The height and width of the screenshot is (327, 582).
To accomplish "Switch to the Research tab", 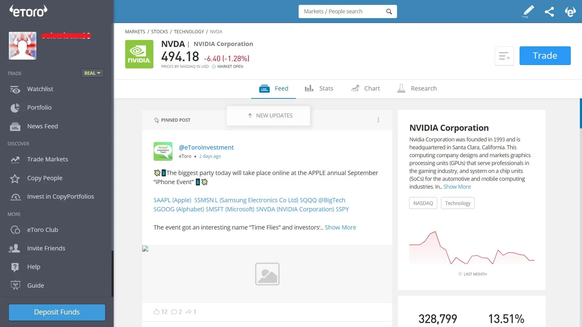I will [417, 88].
